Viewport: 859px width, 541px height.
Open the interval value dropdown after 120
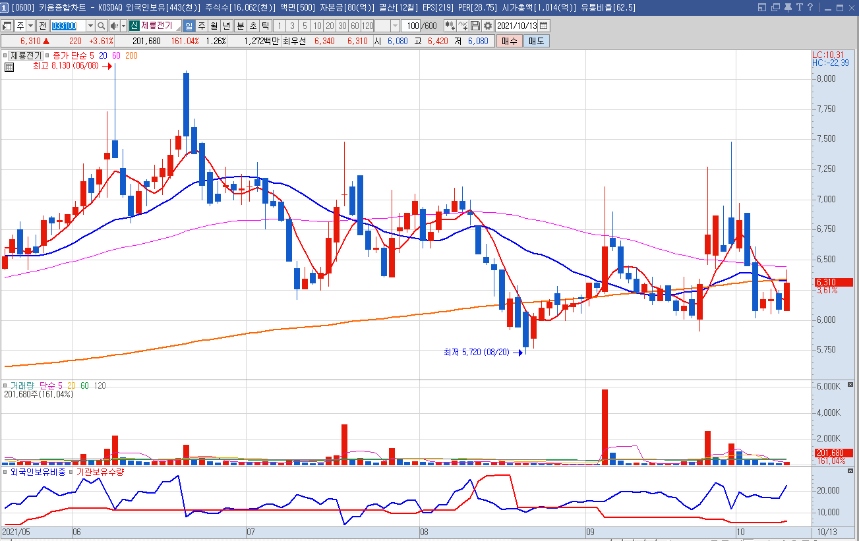point(395,26)
